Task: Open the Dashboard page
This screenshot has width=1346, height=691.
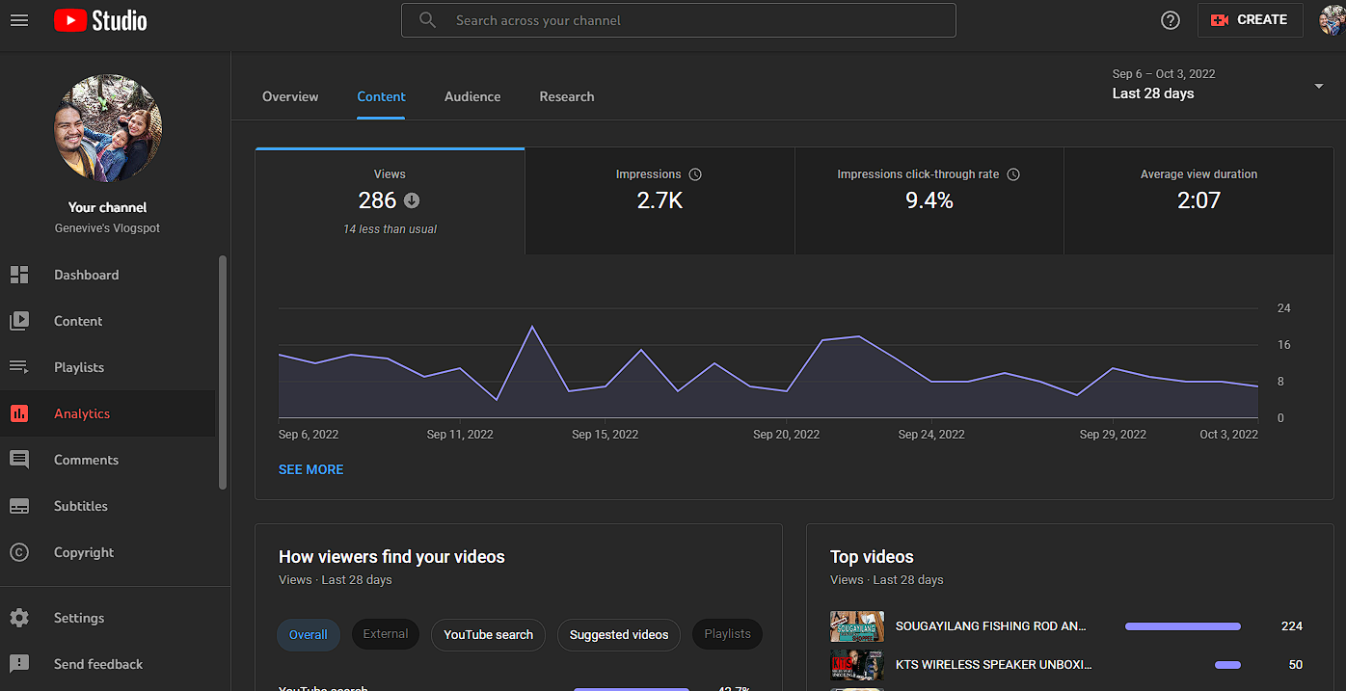Action: click(108, 275)
